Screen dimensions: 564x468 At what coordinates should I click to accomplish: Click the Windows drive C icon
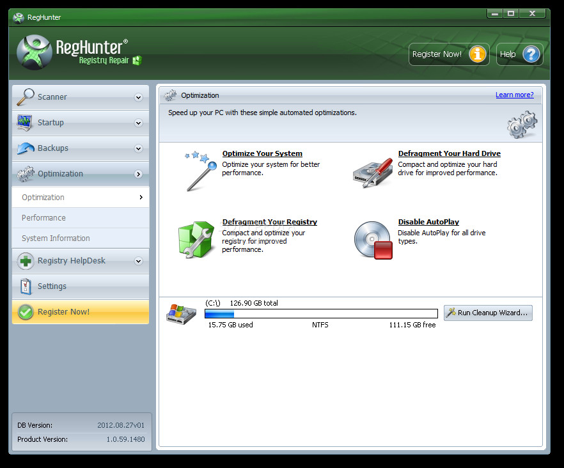pos(182,314)
